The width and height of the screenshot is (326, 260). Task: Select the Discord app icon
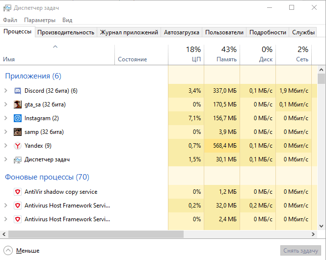(x=18, y=91)
